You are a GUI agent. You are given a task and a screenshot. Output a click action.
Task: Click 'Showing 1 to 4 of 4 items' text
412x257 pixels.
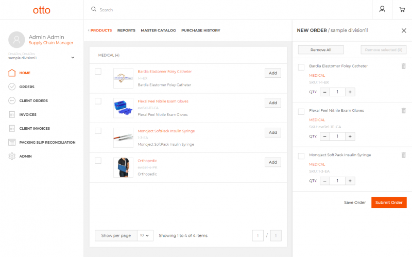(x=183, y=235)
